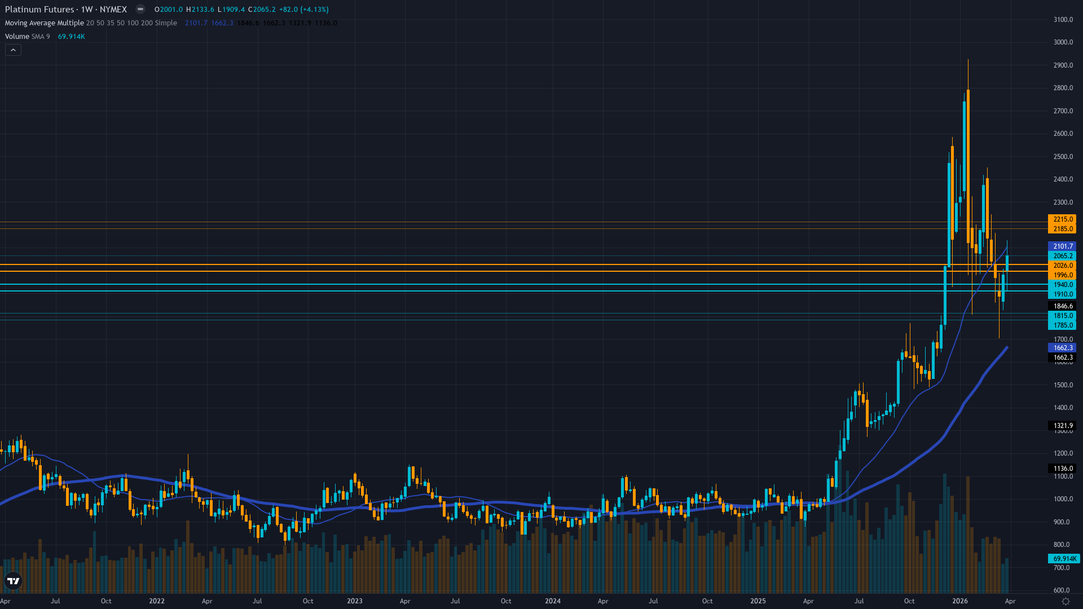Select the Platinum Futures 1W NYMEX symbol title
1083x609 pixels.
pos(66,9)
